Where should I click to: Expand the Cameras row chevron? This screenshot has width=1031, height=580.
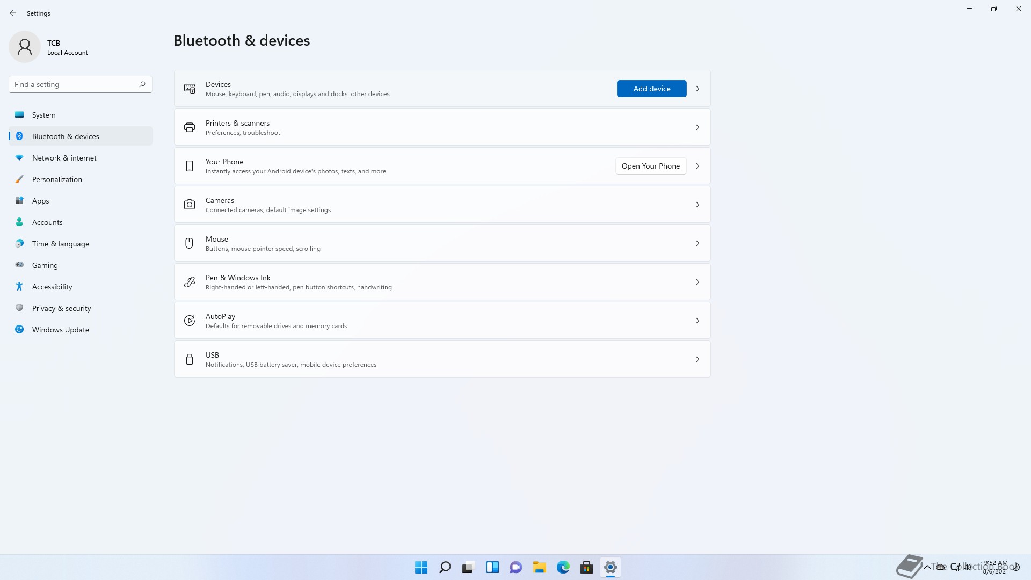698,205
